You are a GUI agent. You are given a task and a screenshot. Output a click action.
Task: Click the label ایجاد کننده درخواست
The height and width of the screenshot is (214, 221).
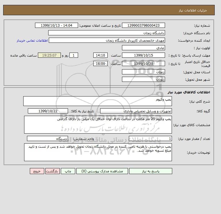[194, 41]
